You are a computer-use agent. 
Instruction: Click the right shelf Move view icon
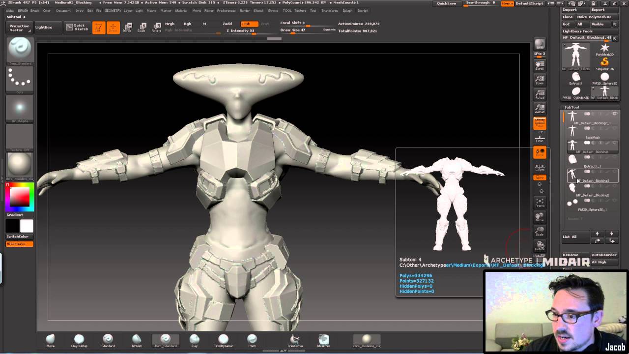tap(540, 217)
